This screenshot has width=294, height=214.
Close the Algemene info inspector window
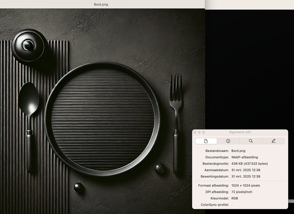195,132
